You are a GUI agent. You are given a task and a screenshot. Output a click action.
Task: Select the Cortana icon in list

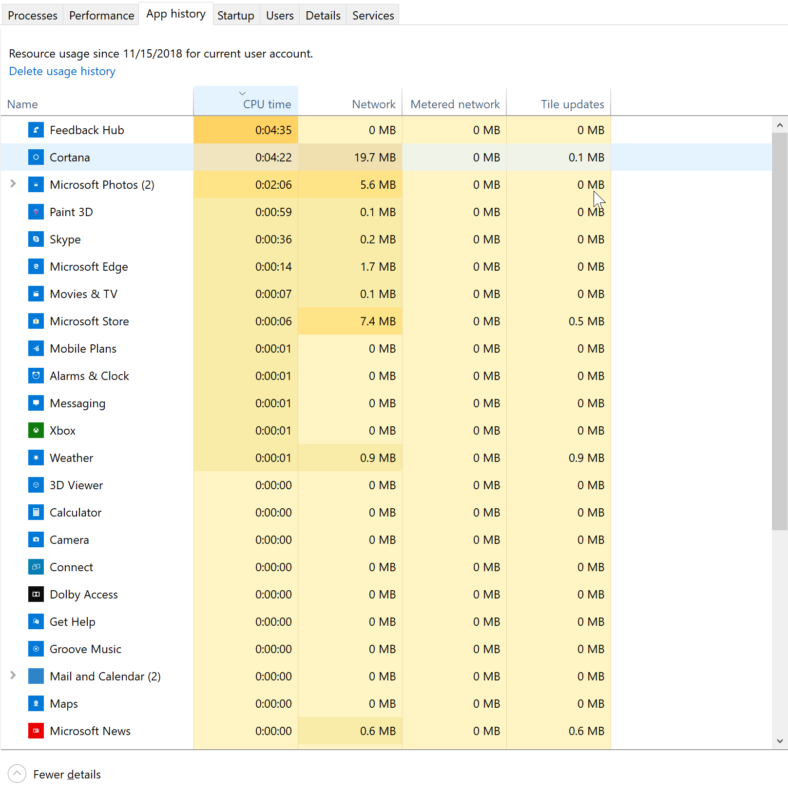[x=36, y=158]
